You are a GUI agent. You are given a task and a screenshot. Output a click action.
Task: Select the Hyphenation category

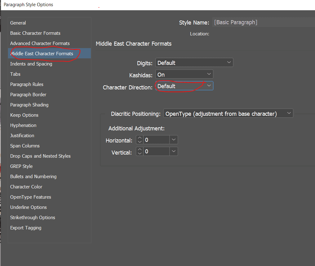(x=23, y=125)
